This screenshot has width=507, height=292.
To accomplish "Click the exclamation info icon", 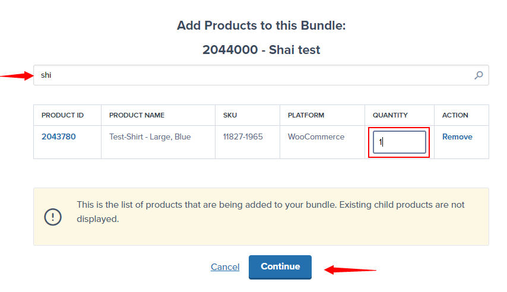I will point(53,217).
